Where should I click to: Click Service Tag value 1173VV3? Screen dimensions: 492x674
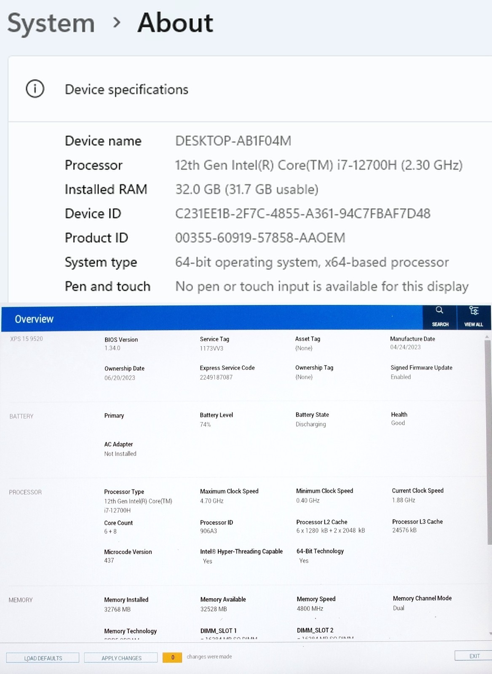point(211,348)
